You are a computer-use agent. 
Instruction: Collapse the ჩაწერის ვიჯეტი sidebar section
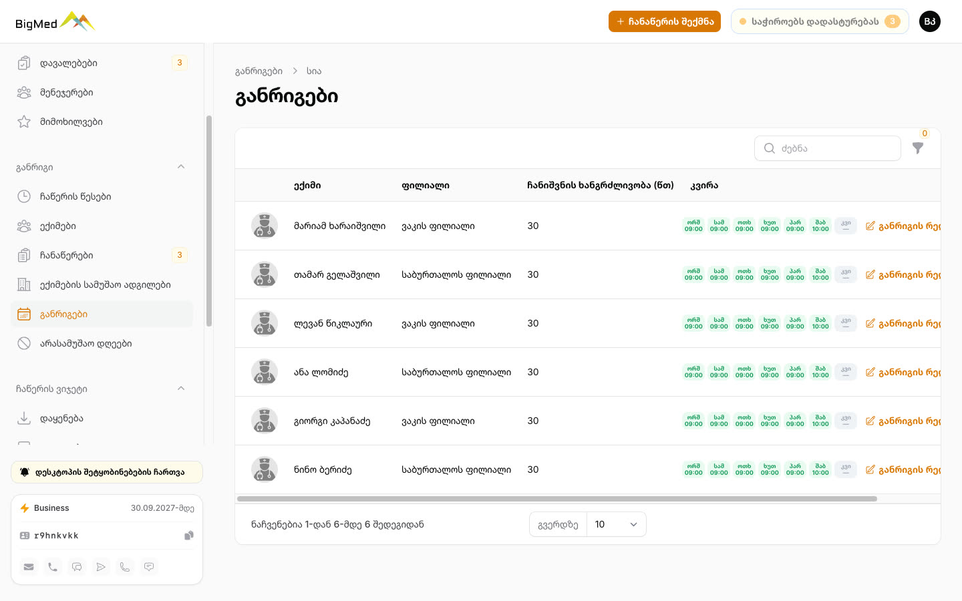point(181,389)
